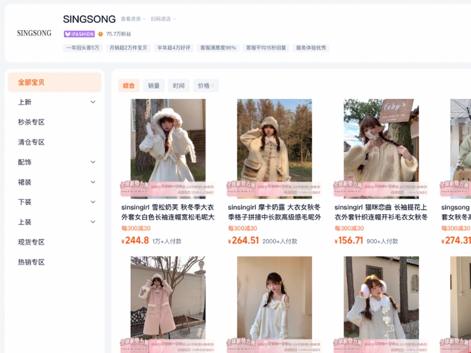
Task: Open the 秒杀专区 sidebar category
Action: tap(31, 122)
